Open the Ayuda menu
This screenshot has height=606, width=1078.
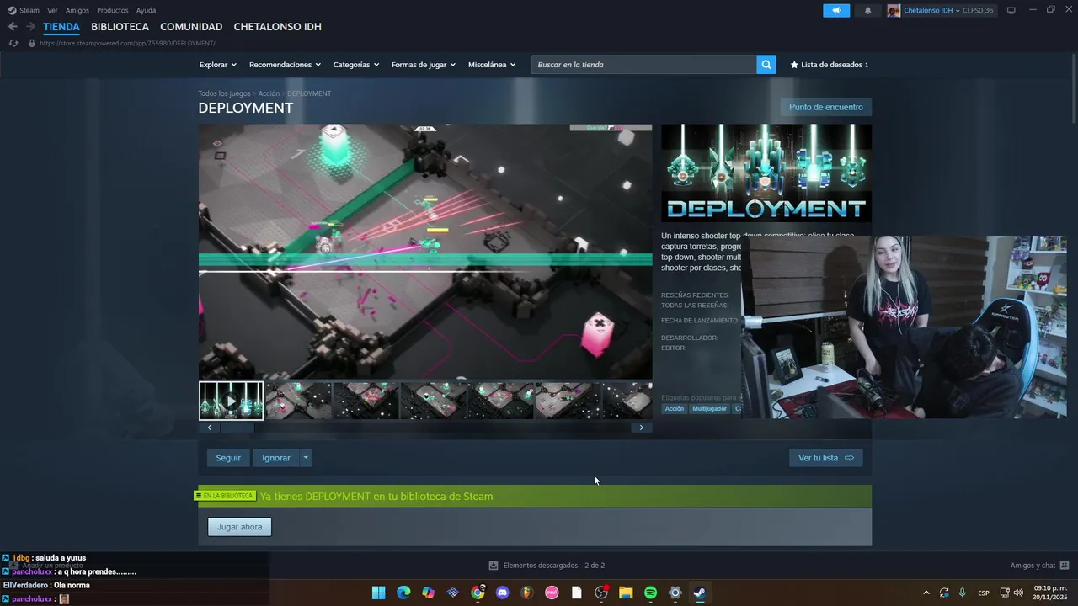click(x=146, y=10)
